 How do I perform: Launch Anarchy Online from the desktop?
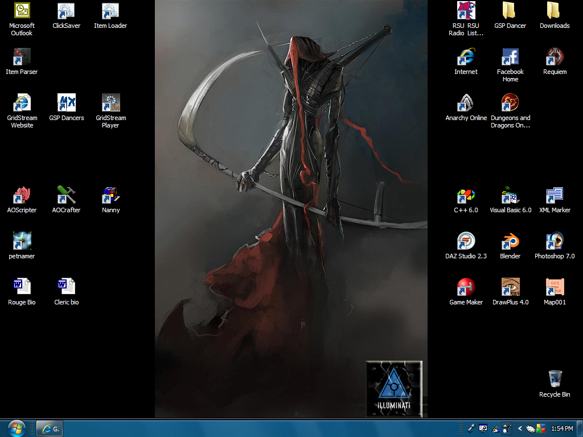466,104
